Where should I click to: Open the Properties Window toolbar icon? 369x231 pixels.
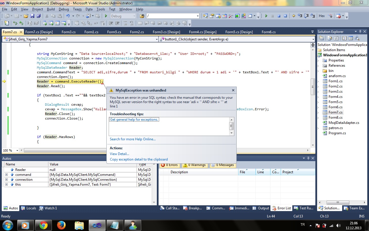(x=212, y=16)
